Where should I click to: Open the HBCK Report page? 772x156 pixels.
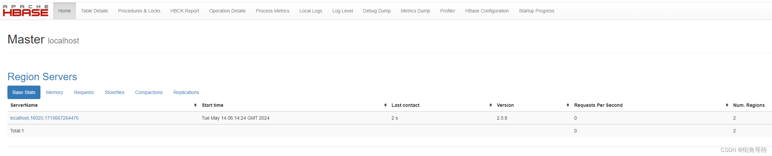[185, 11]
